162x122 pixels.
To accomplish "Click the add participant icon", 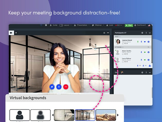I will coord(150,66).
